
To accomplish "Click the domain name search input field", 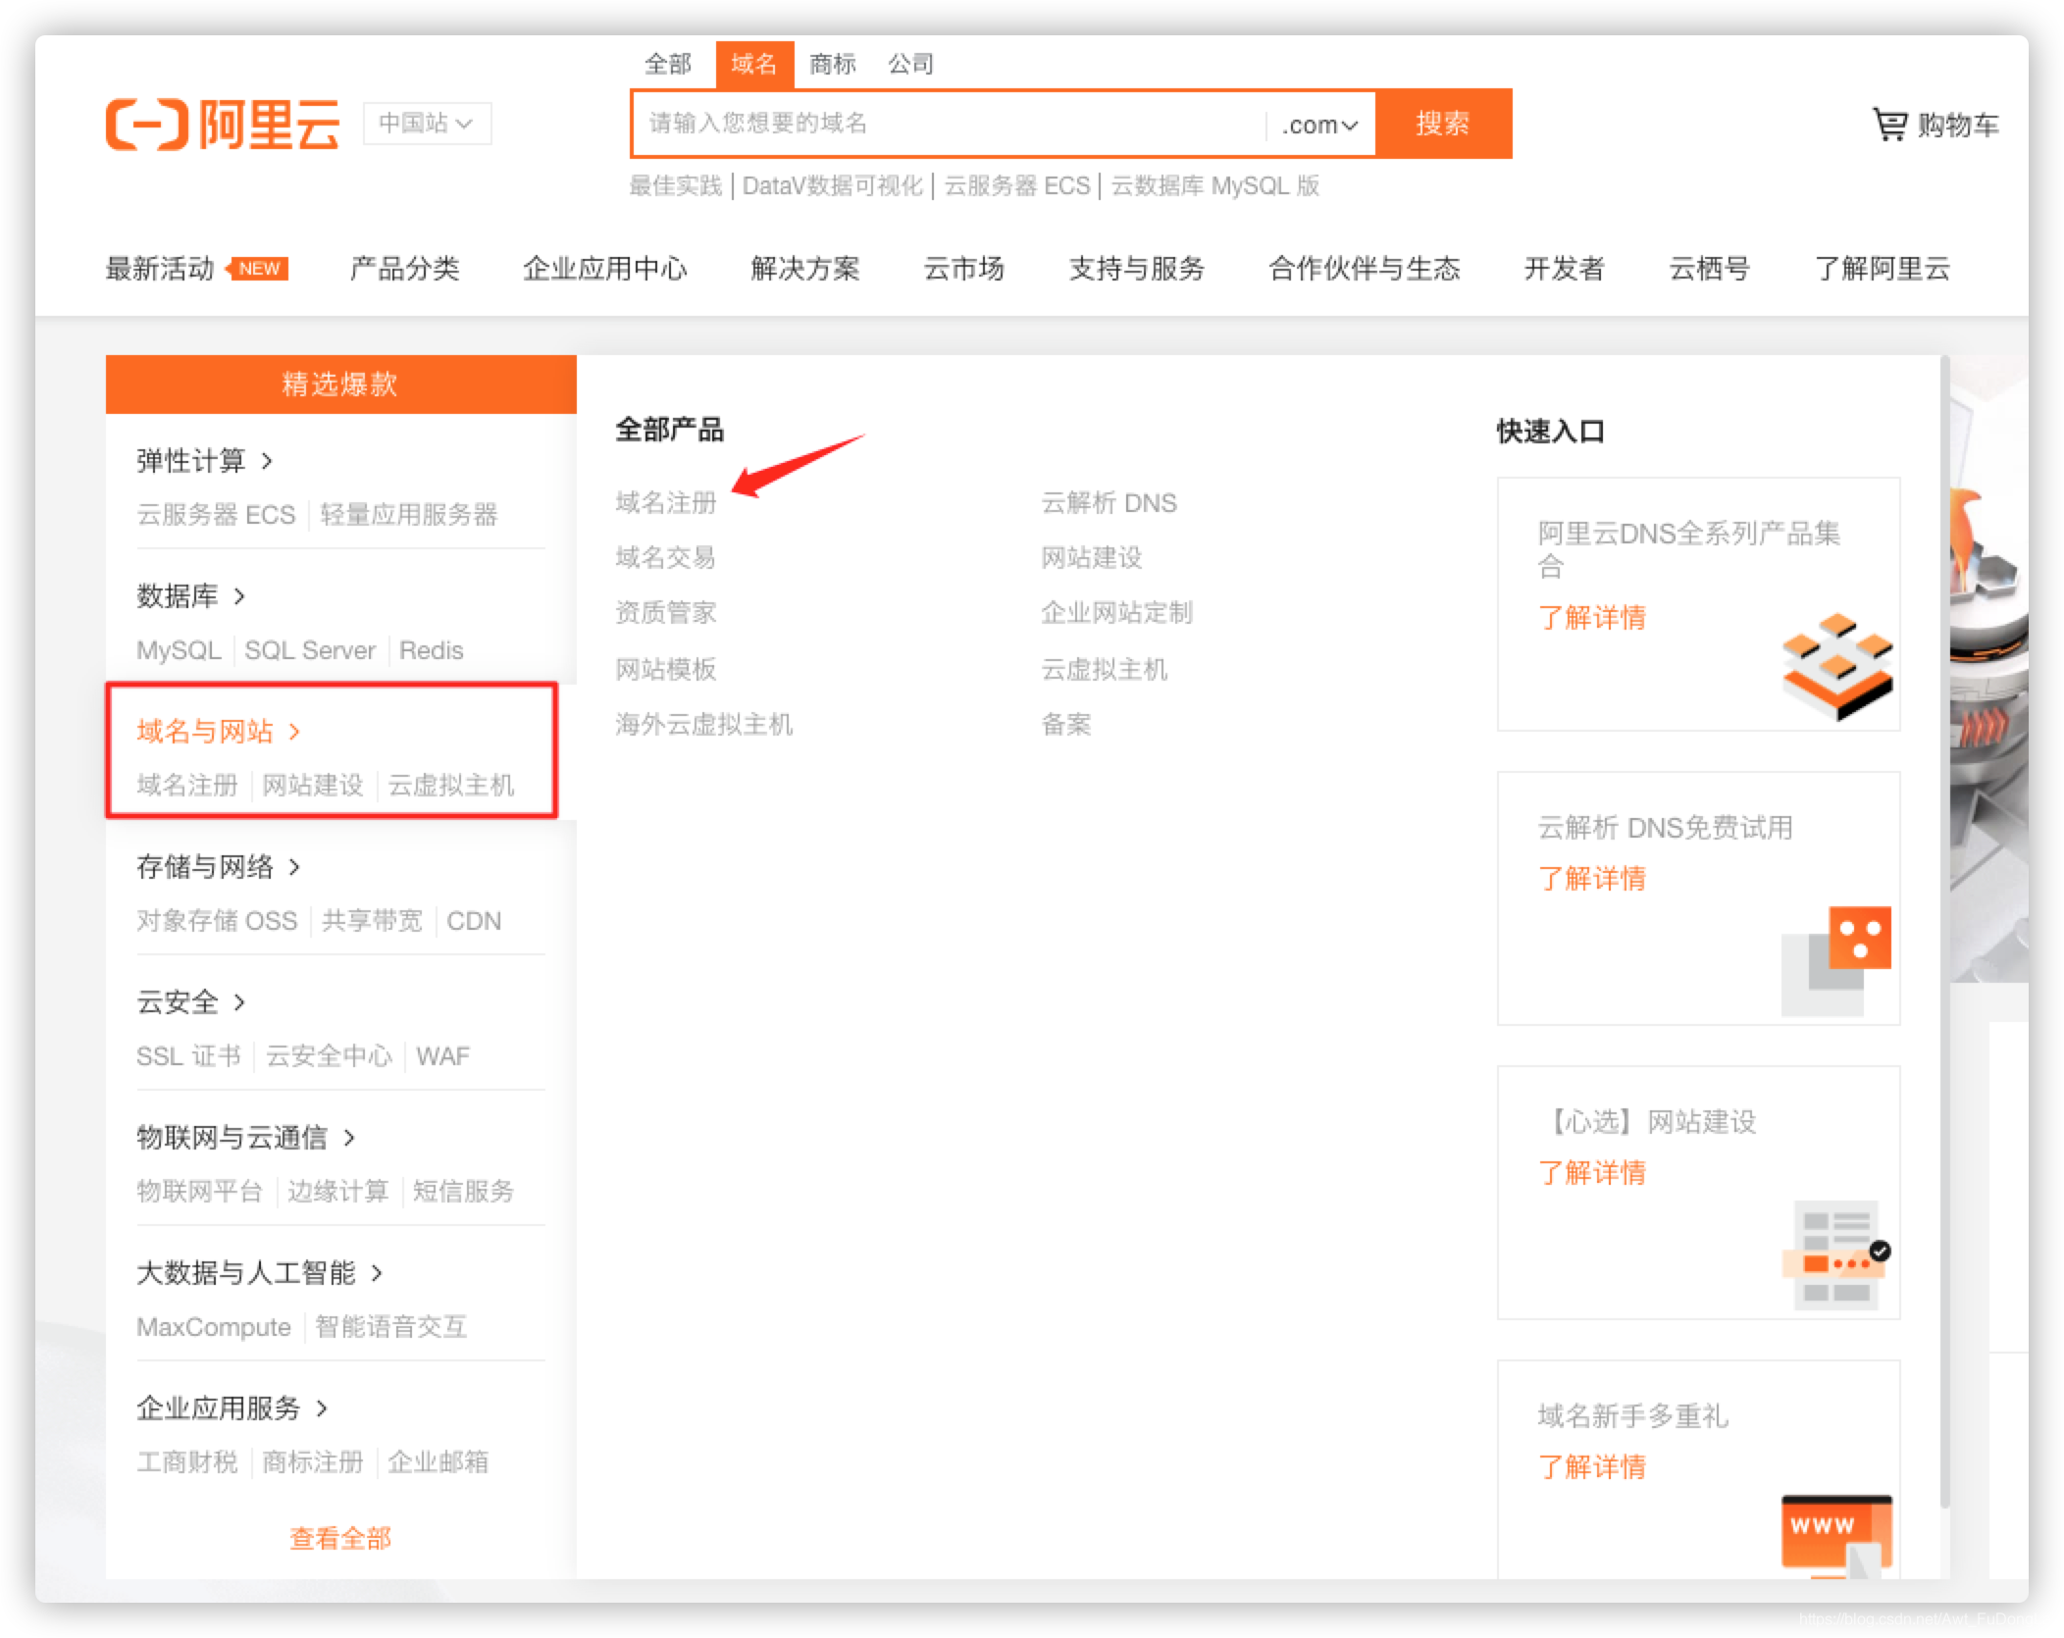I will coord(947,124).
